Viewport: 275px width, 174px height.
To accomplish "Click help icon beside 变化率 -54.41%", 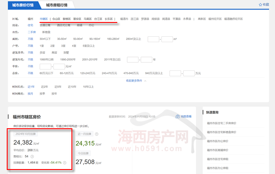I will click(65, 163).
